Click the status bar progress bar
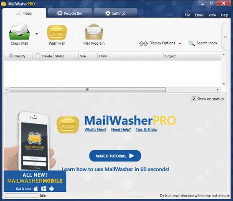233x201 pixels. [22, 196]
